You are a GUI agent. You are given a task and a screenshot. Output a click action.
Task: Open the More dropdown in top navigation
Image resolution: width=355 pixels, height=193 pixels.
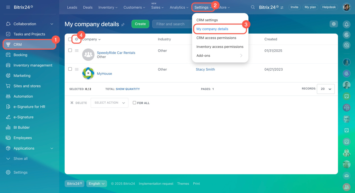tap(224, 7)
